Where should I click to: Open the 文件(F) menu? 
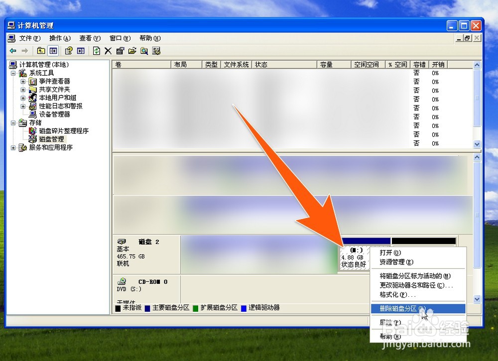(30, 38)
